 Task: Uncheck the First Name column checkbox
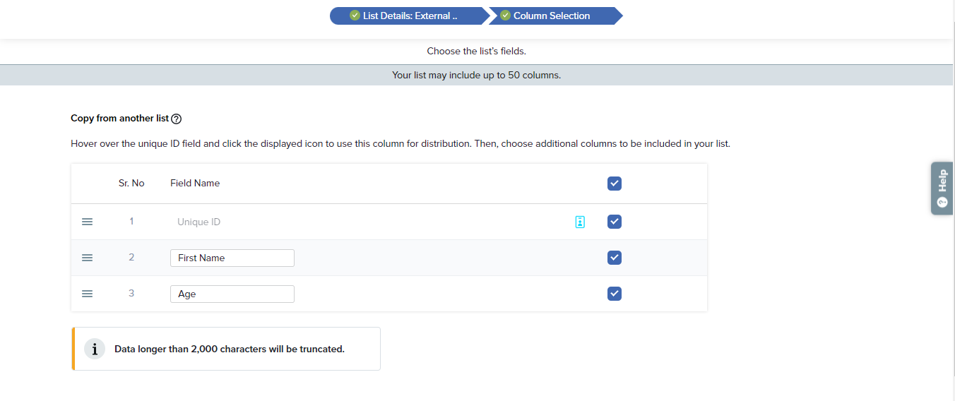click(x=615, y=258)
